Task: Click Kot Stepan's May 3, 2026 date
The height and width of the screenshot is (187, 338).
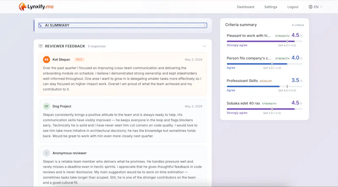Action: click(x=194, y=59)
